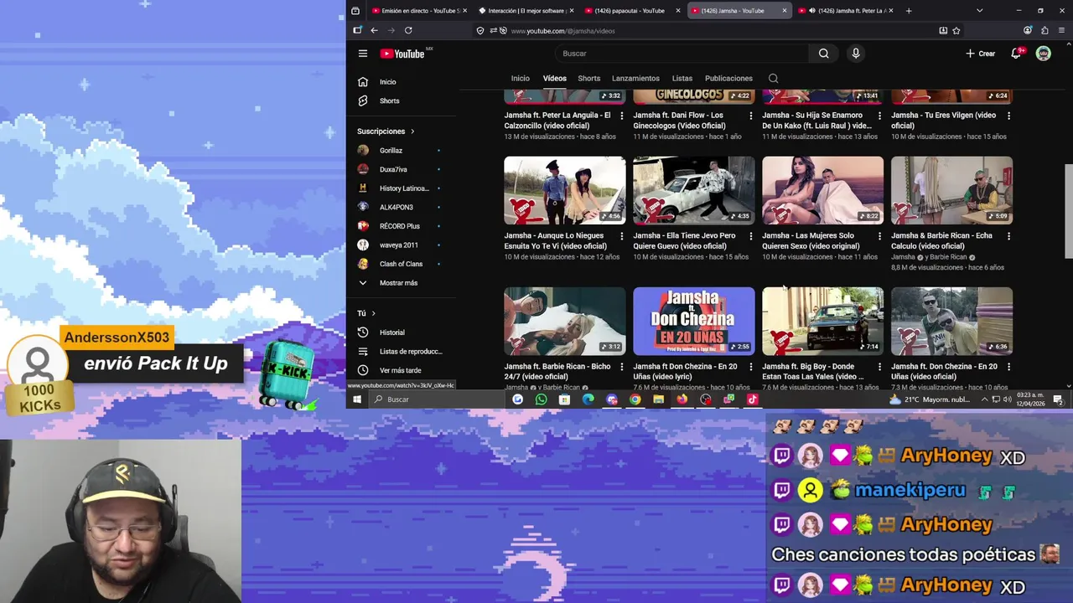Screen dimensions: 1073x603
Task: Open options for Ella Tiene Jevo video
Action: click(x=750, y=236)
